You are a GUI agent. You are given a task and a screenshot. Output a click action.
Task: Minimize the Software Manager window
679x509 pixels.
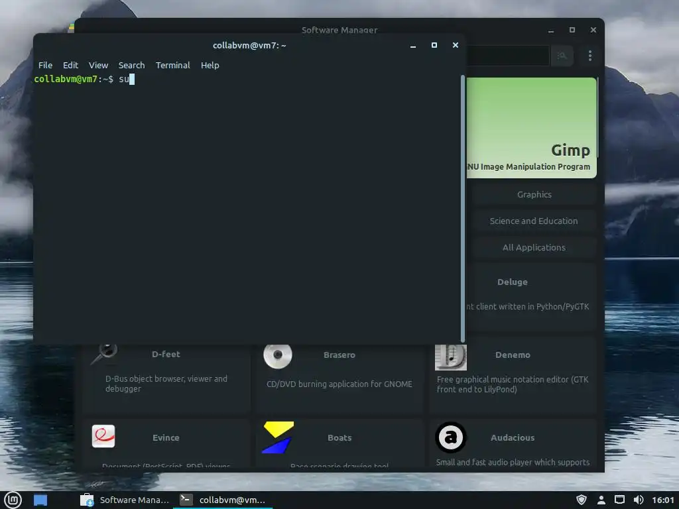coord(551,30)
